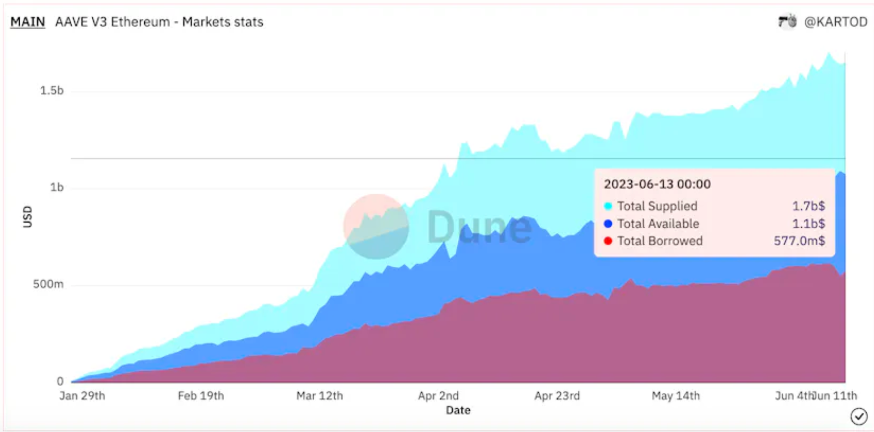Click the red Total Borrowed legend dot
Viewport: 874px width, 432px height.
coord(608,241)
